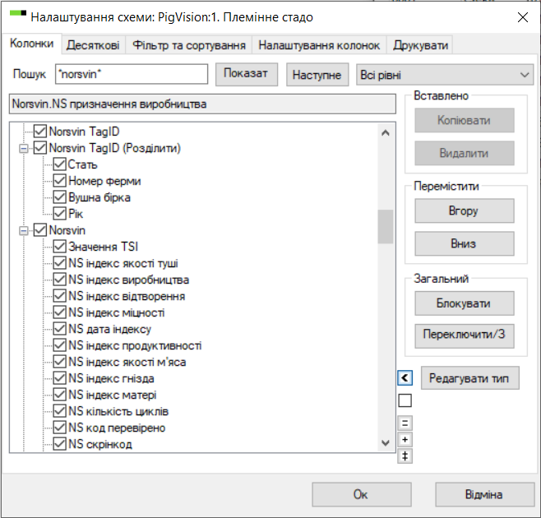Click the Наступне button
This screenshot has height=518, width=541.
pos(317,75)
